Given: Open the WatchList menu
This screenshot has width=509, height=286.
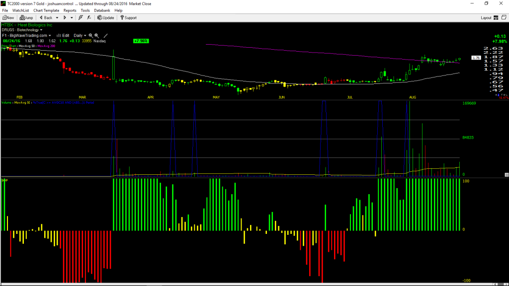Looking at the screenshot, I should [x=20, y=10].
